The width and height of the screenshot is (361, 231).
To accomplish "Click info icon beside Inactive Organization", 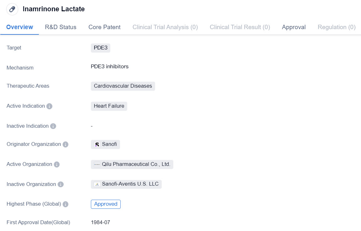I will [x=60, y=184].
